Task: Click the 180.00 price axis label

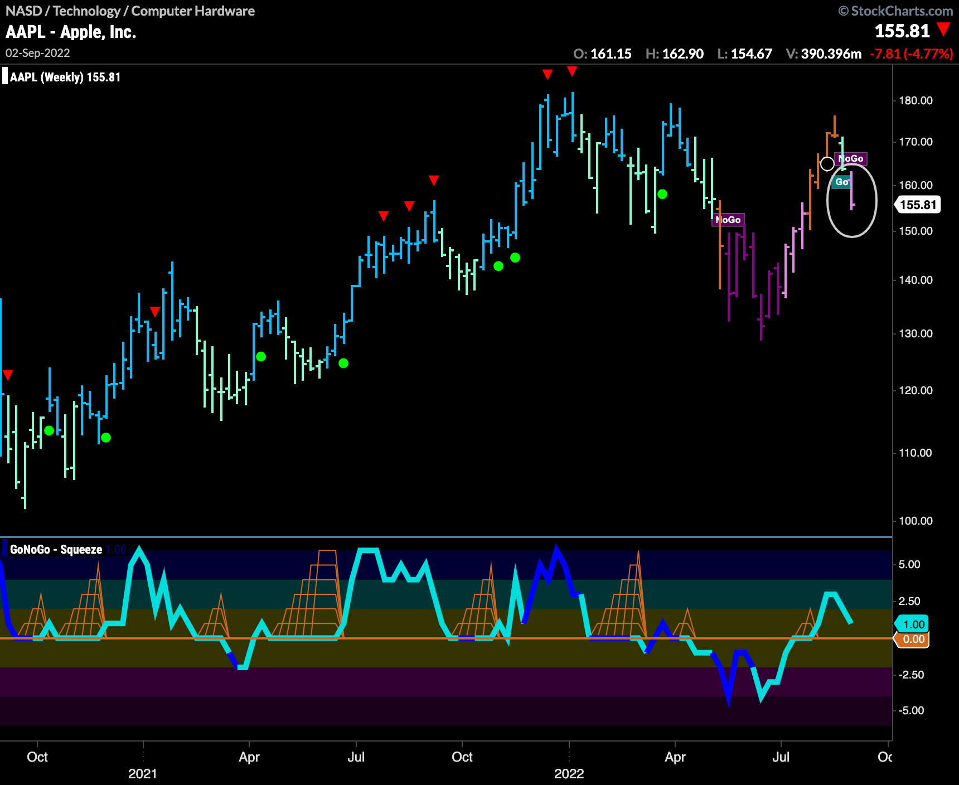Action: (x=916, y=100)
